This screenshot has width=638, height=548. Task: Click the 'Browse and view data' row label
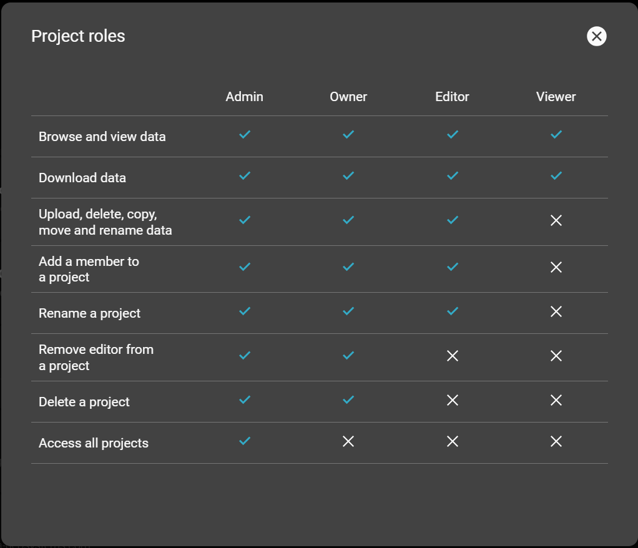(x=102, y=137)
